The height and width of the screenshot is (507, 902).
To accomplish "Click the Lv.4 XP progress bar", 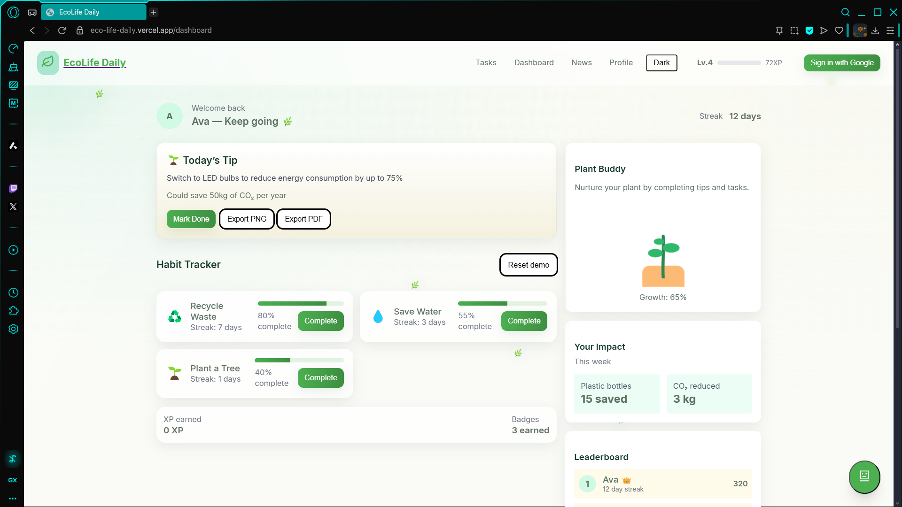I will [x=739, y=63].
